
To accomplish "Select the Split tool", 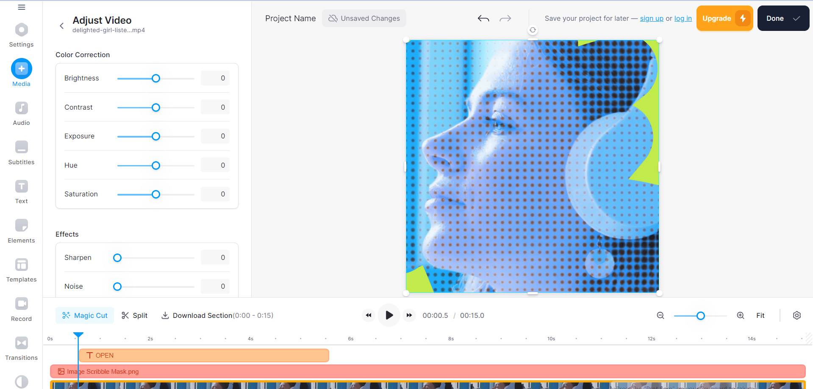I will click(x=134, y=315).
